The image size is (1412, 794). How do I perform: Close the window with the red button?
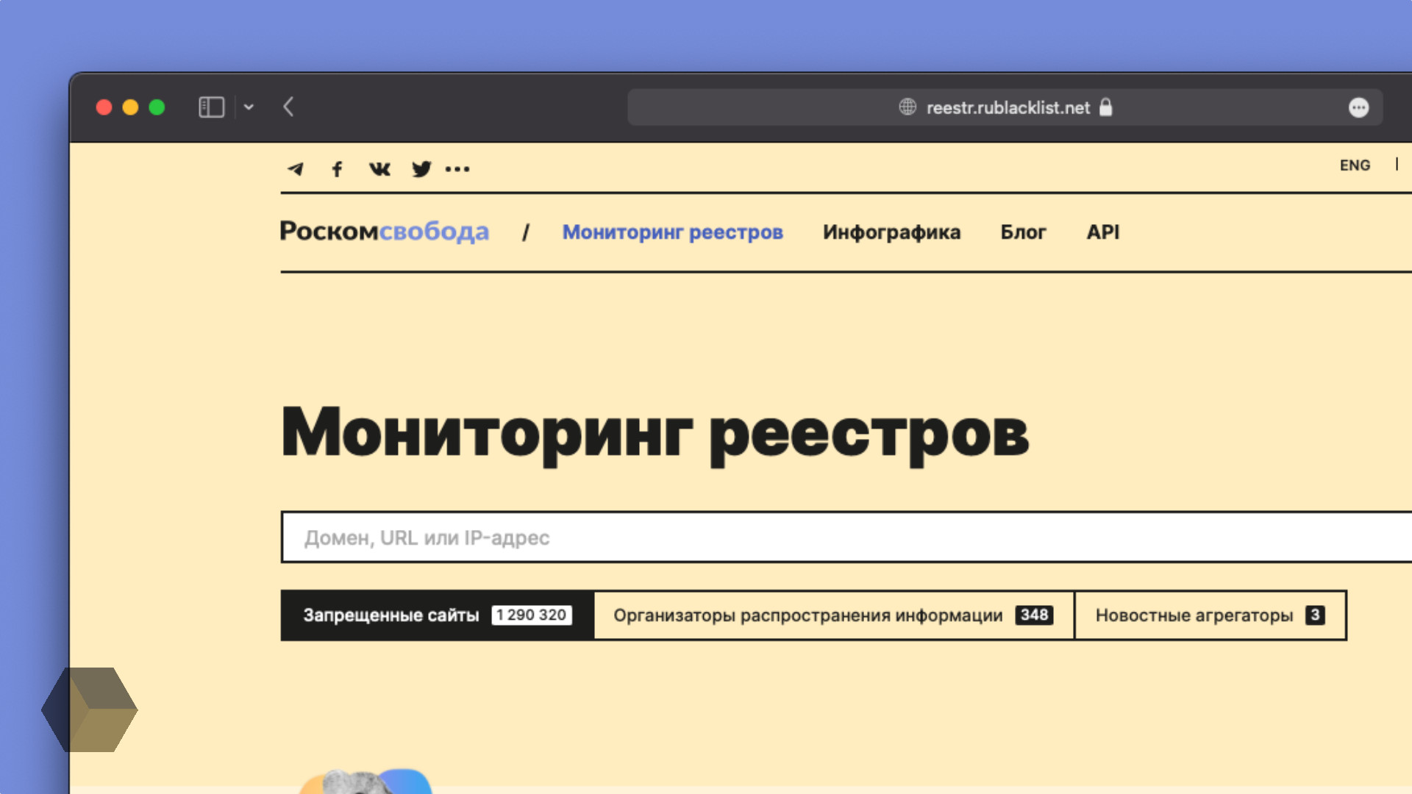coord(104,107)
